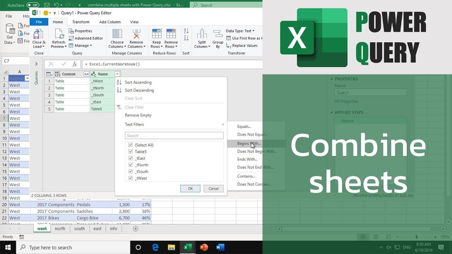Click the Windows Start button
This screenshot has width=452, height=254.
click(8, 247)
